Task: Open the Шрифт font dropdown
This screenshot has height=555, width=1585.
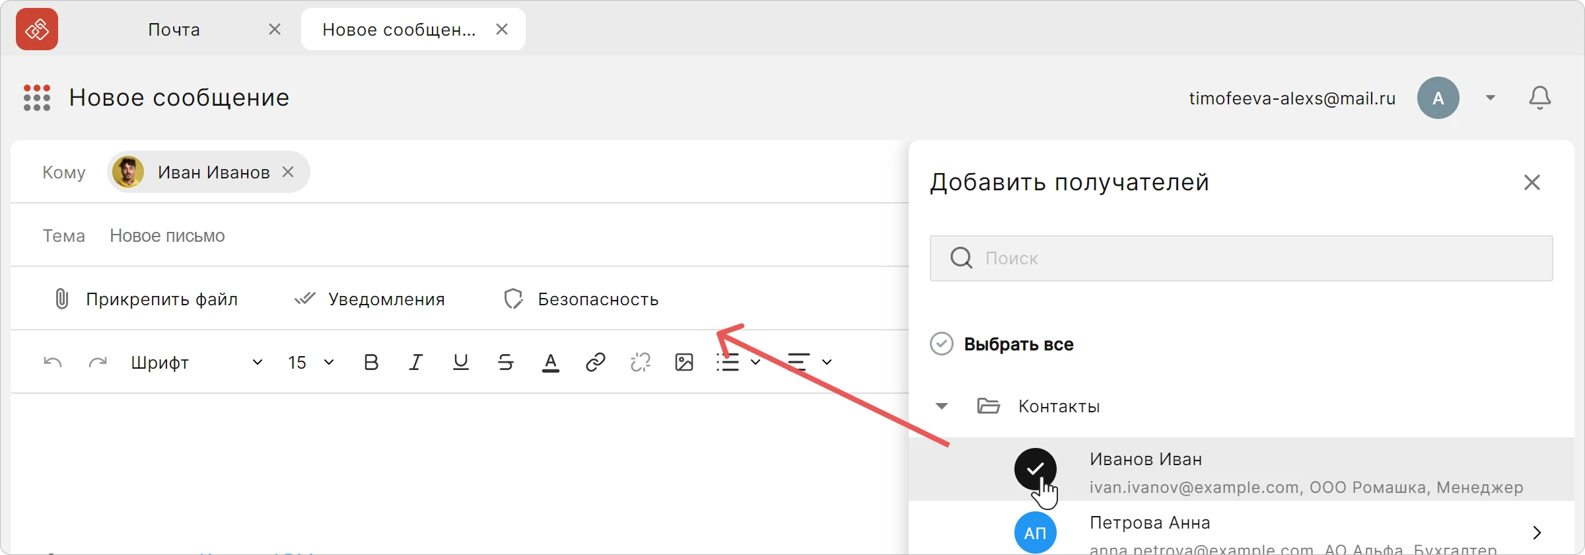Action: 197,362
